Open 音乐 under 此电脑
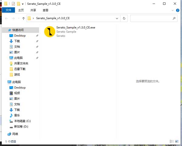Screen dimensions: 182x146 (17, 115)
